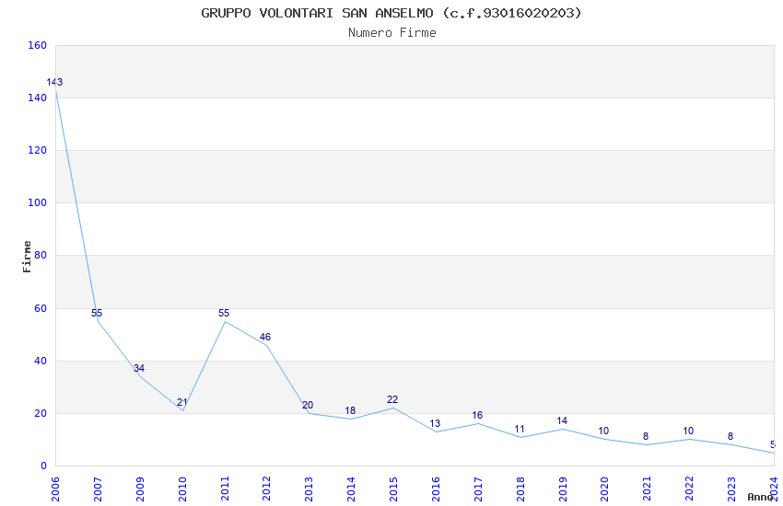
Task: Click x-axis year label 2017
Action: point(478,489)
